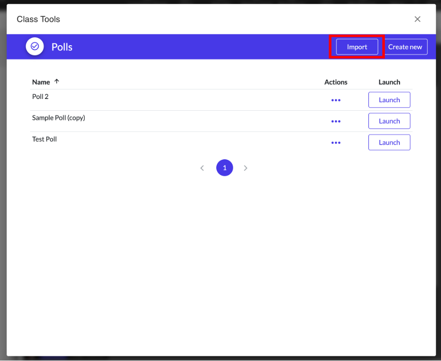Launch Poll 2

[389, 100]
